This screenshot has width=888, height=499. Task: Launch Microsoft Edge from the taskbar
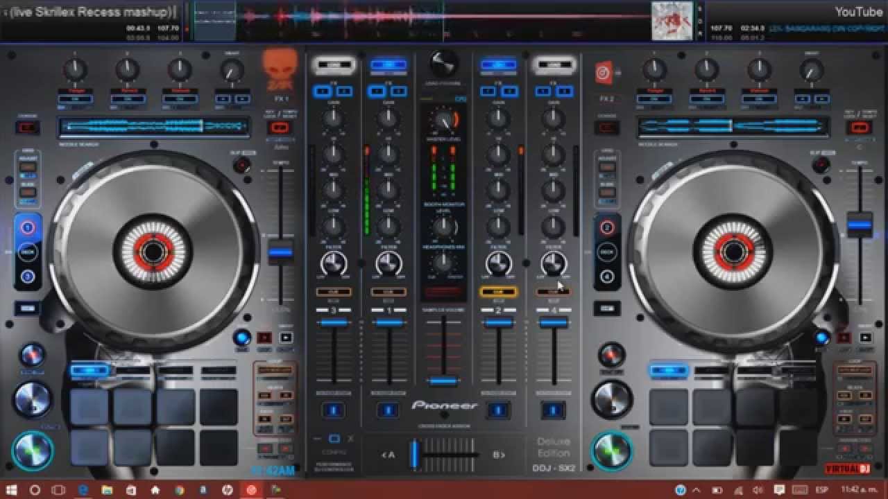pyautogui.click(x=84, y=490)
